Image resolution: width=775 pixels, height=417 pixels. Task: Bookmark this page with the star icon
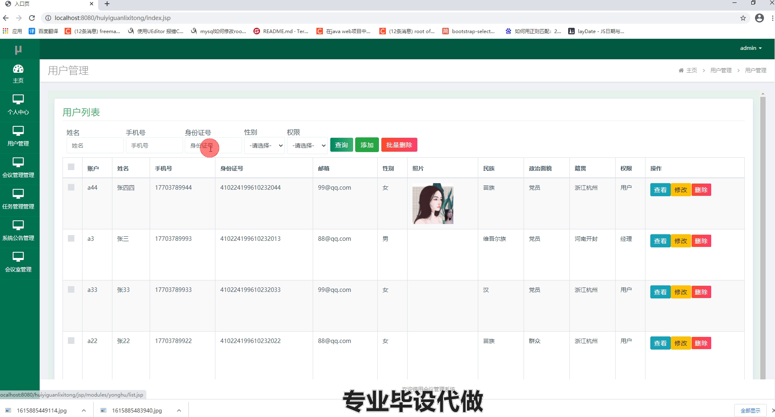(x=743, y=18)
